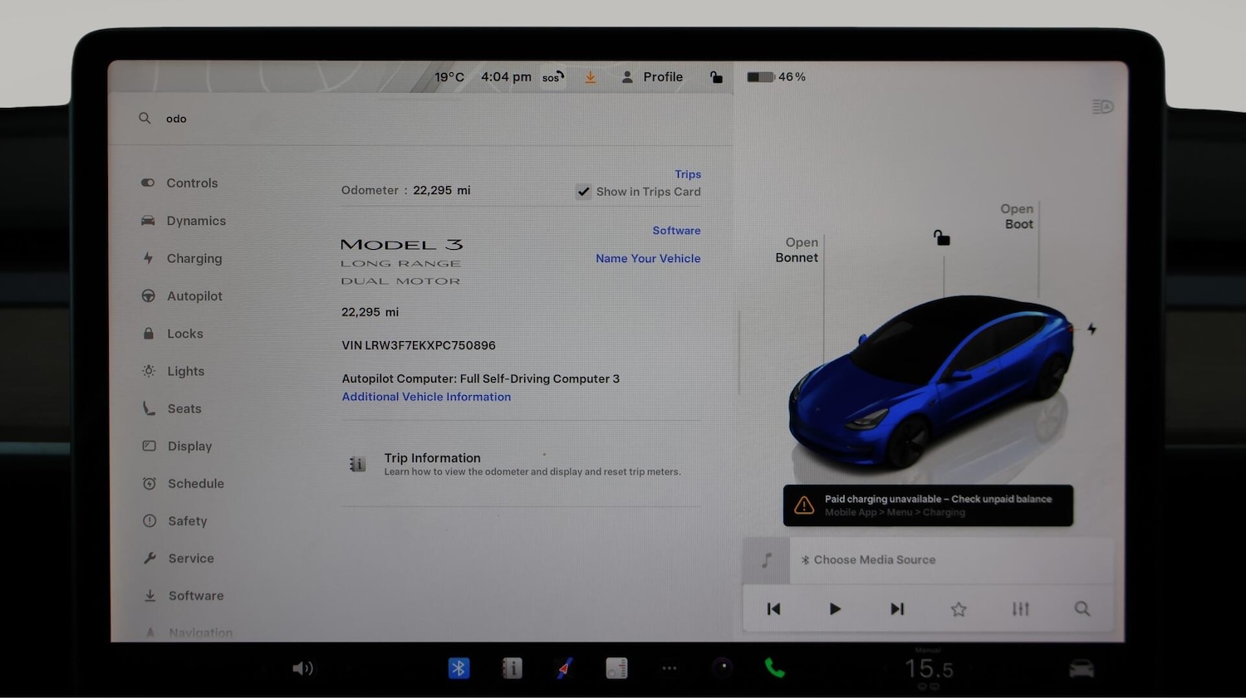Tap the charge port lightning icon

[x=1091, y=329]
